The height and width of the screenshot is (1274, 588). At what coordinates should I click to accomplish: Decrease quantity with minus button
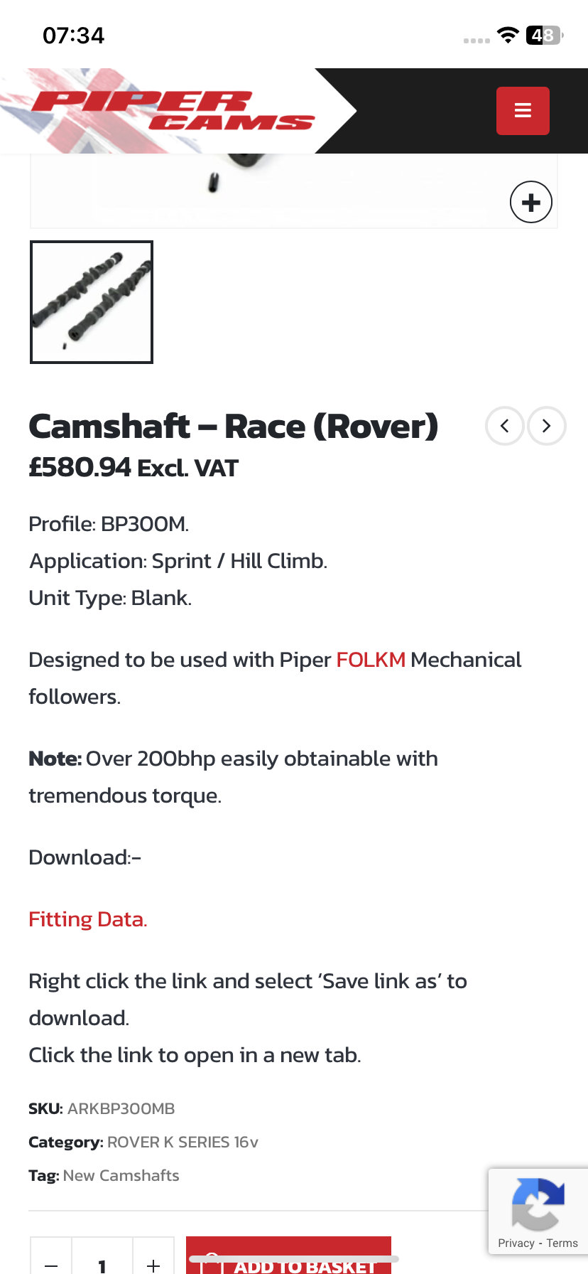(x=51, y=1264)
